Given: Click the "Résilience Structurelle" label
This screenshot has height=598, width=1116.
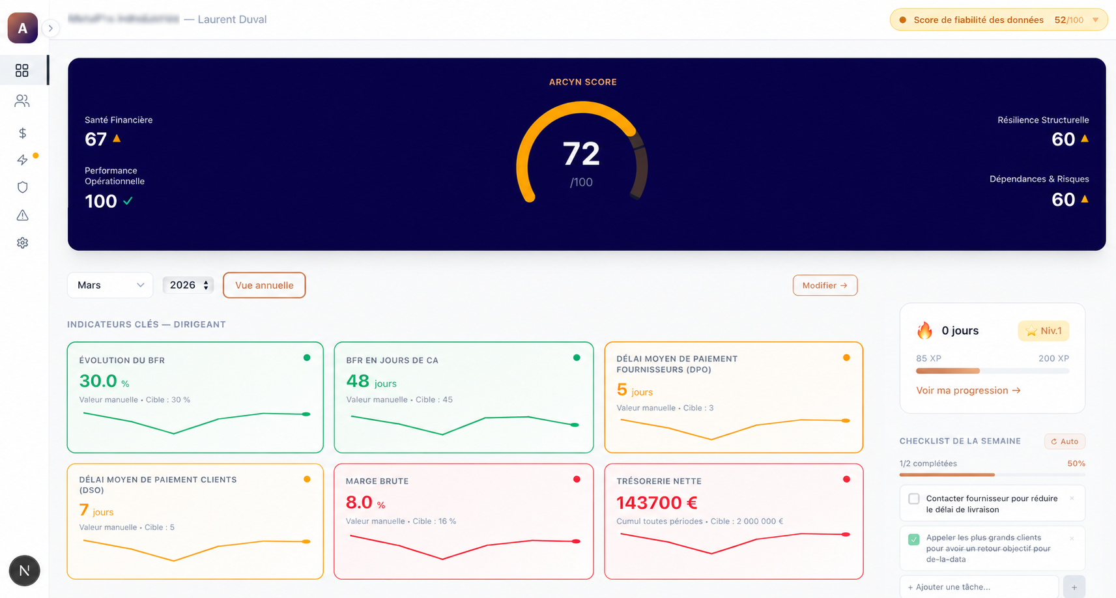Looking at the screenshot, I should (x=1043, y=120).
